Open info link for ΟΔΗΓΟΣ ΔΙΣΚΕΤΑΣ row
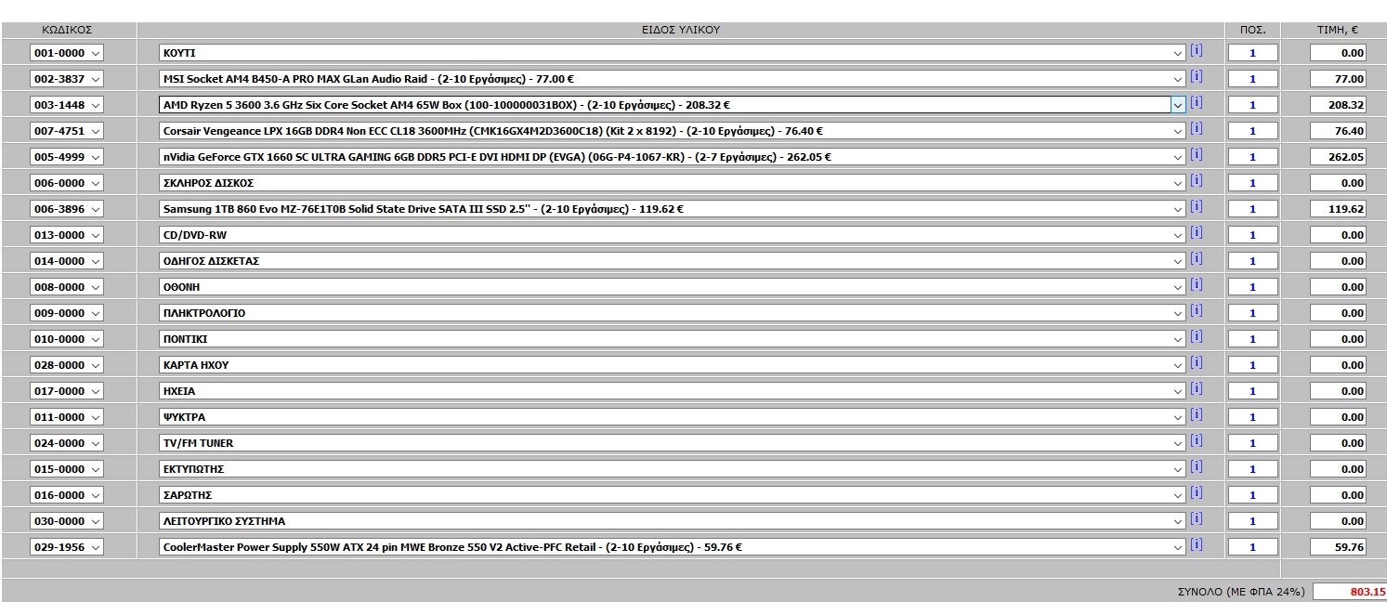The image size is (1387, 602). tap(1197, 259)
